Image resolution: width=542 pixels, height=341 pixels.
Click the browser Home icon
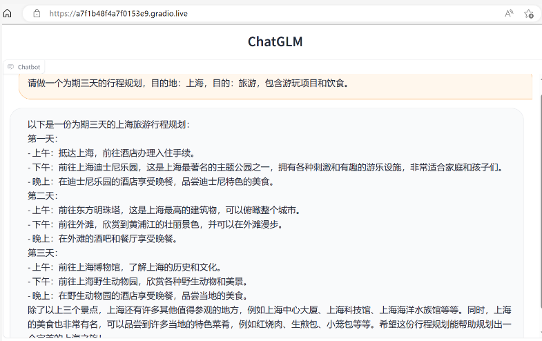tap(8, 13)
